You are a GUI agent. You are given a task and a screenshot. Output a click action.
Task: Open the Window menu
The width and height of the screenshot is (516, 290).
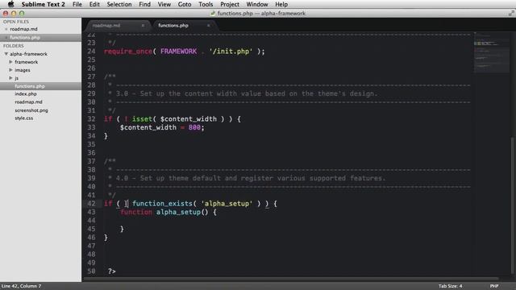[257, 4]
